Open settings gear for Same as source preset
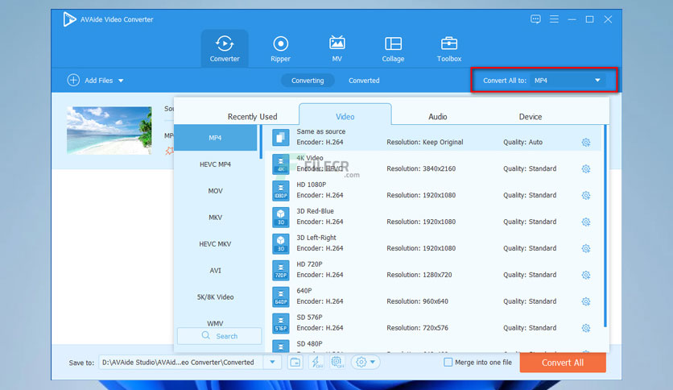 pos(586,142)
